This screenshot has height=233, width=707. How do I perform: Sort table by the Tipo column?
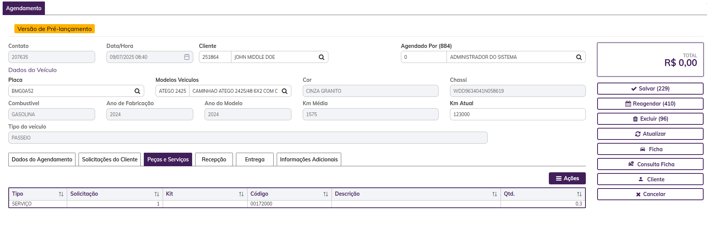61,194
